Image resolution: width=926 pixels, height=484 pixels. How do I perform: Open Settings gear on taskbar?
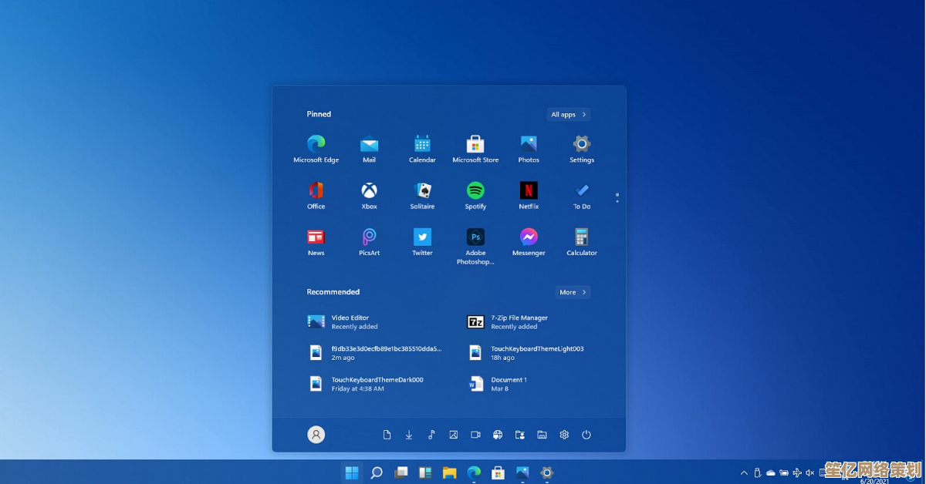point(547,472)
